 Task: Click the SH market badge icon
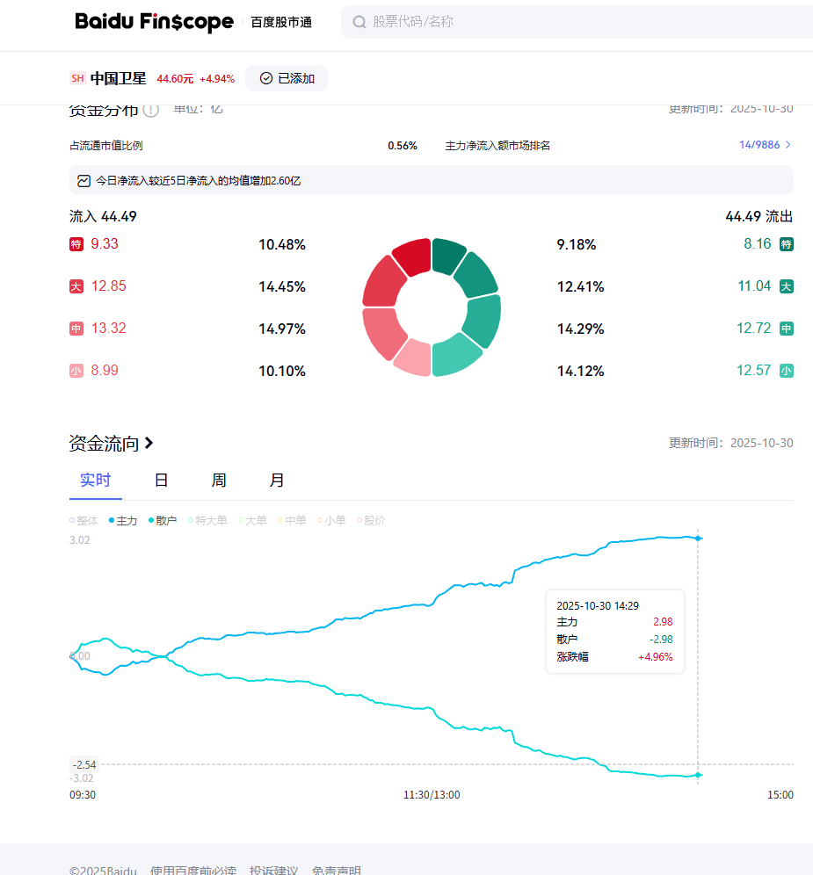[77, 78]
